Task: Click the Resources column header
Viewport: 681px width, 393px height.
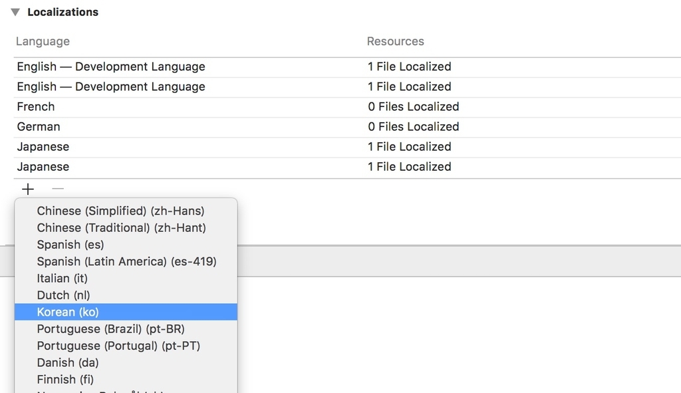Action: click(x=395, y=41)
